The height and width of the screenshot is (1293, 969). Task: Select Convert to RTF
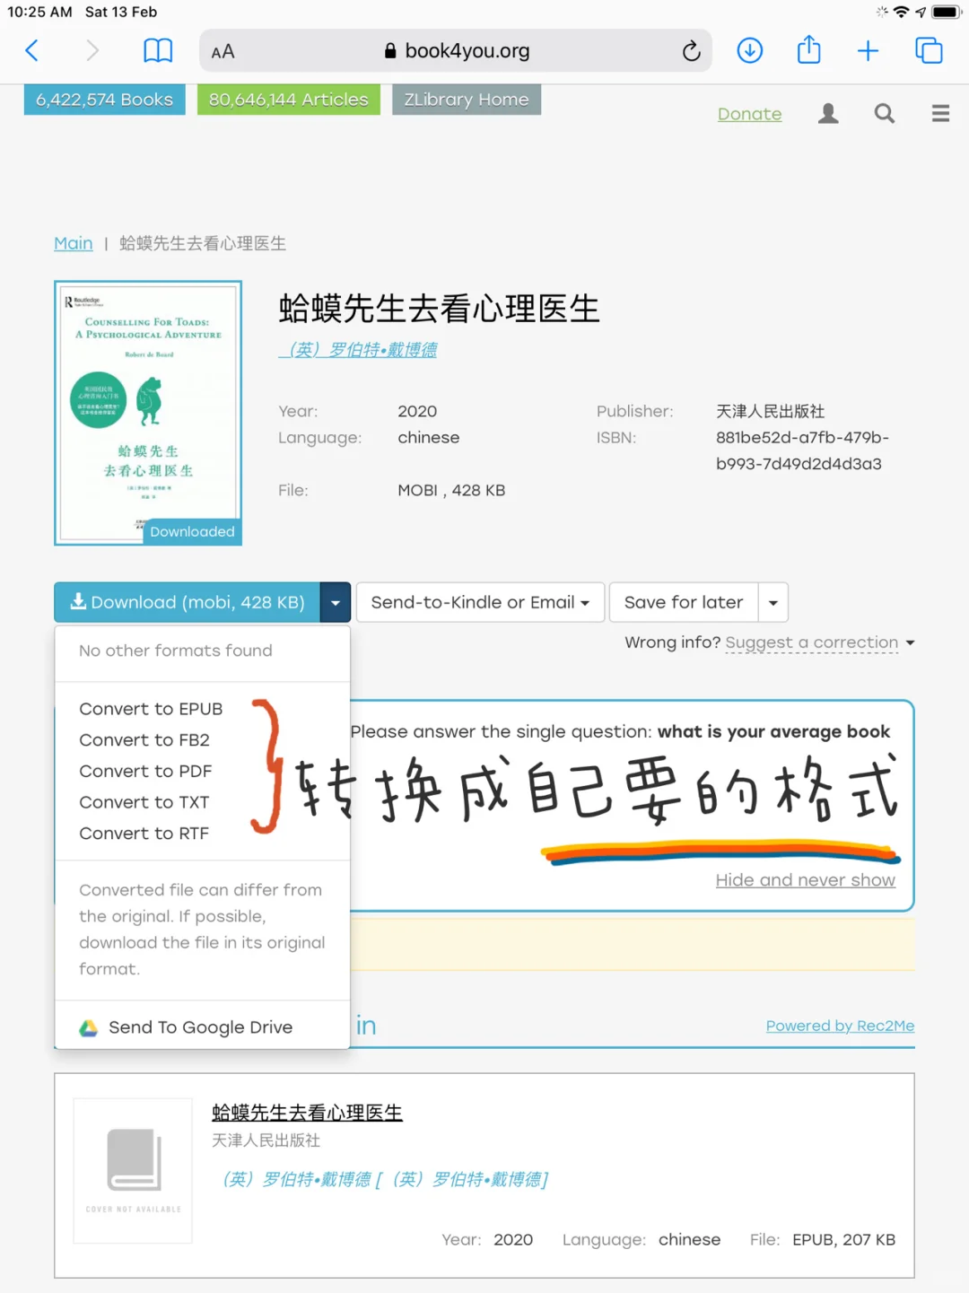(x=144, y=834)
